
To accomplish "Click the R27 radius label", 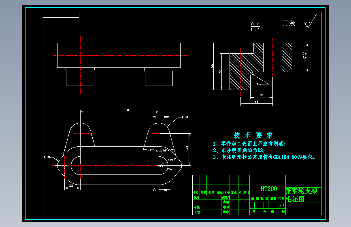I will click(x=170, y=160).
